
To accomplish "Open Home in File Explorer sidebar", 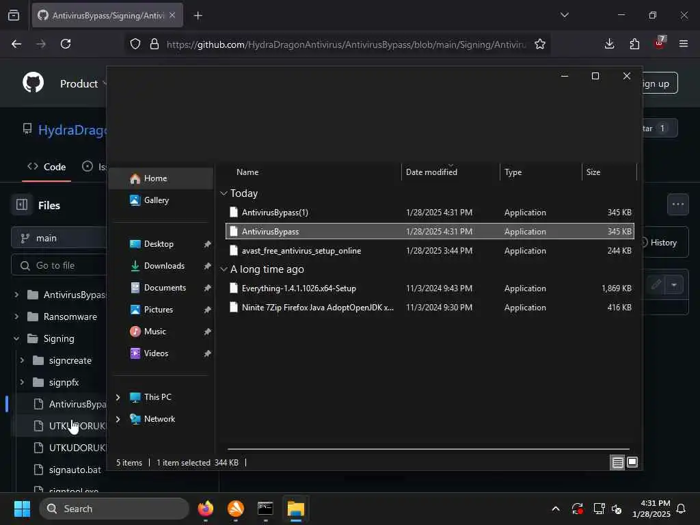I will click(x=161, y=178).
